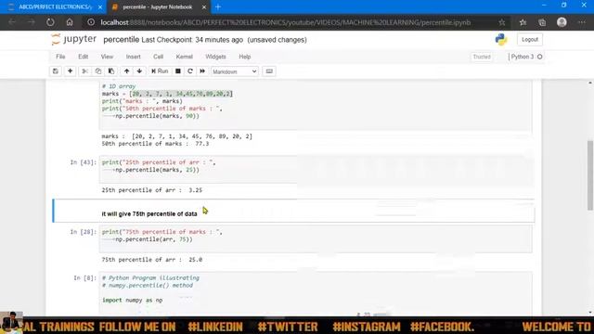
Task: Click code cell In [28] with 75th percentile
Action: [x=316, y=239]
